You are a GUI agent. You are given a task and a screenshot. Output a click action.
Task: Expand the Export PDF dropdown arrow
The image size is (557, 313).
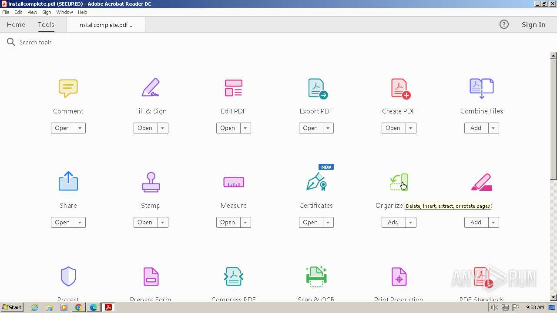328,128
